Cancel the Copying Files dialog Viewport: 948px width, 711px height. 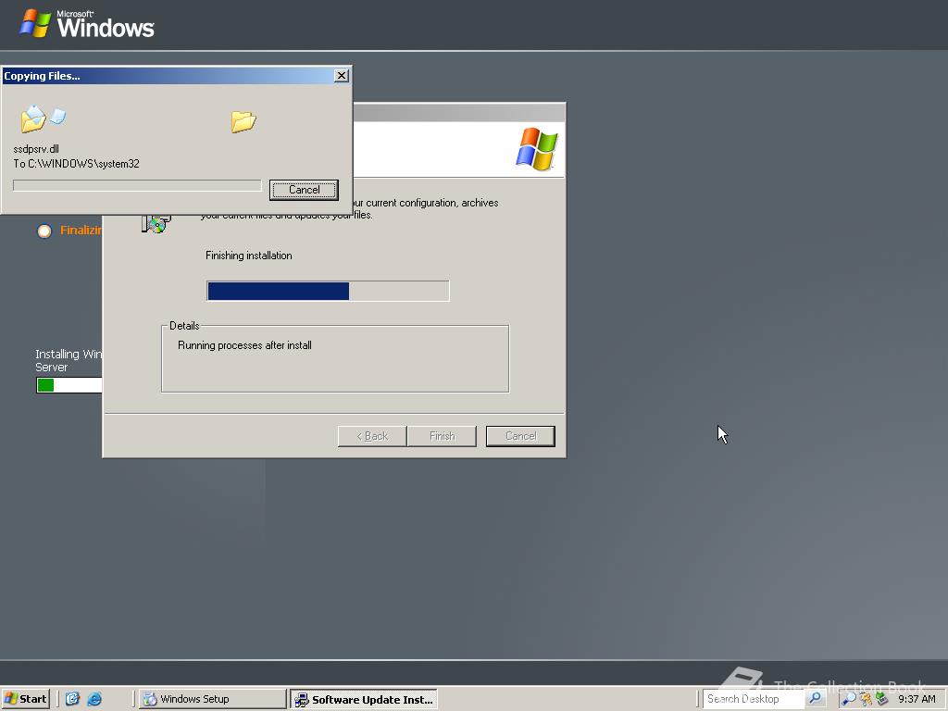304,190
